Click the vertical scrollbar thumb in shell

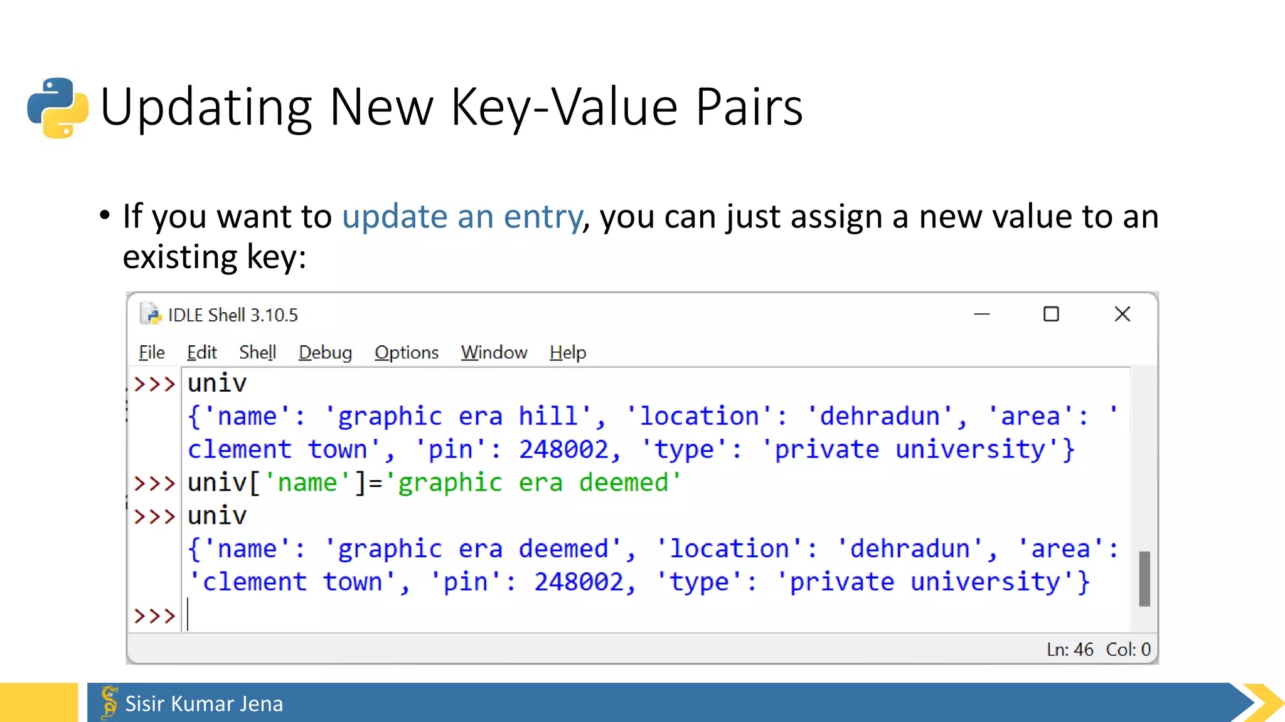1144,578
